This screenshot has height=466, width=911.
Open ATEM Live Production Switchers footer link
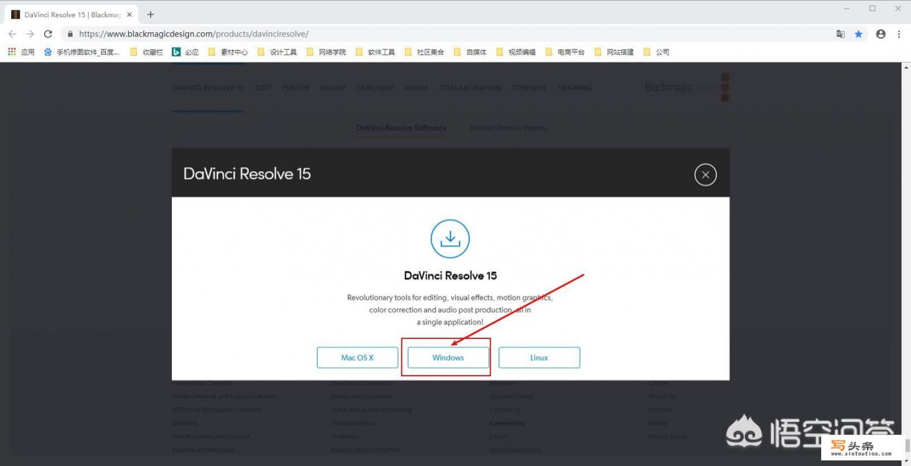click(x=217, y=410)
